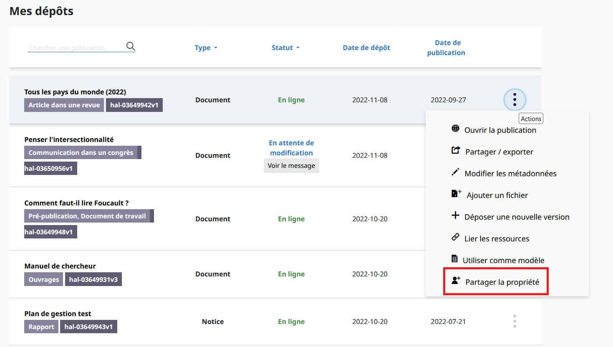Choose Modifier les métadonnées
This screenshot has height=347, width=613.
(510, 174)
